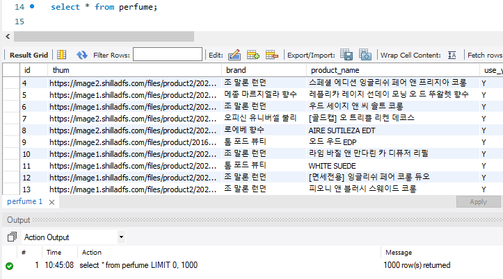Click the horizontal scrollbar thumb of editor
The image size is (503, 279).
tap(104, 37)
